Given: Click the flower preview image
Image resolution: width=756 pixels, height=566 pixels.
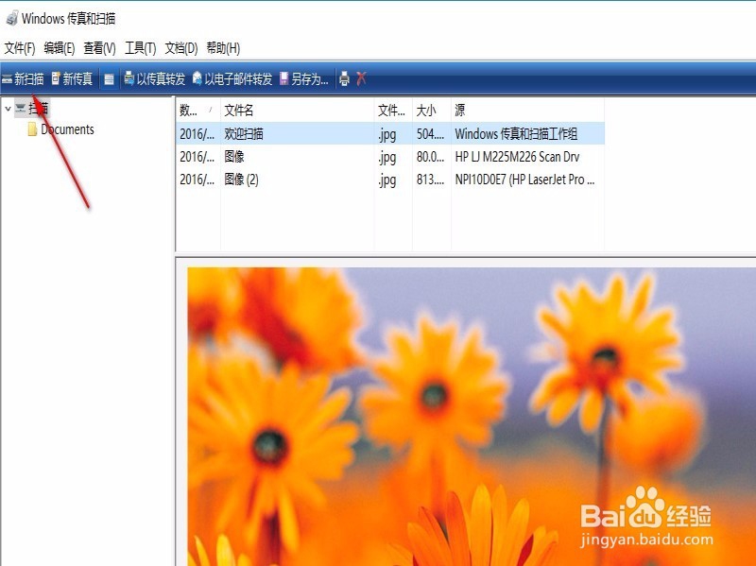Looking at the screenshot, I should tap(472, 417).
